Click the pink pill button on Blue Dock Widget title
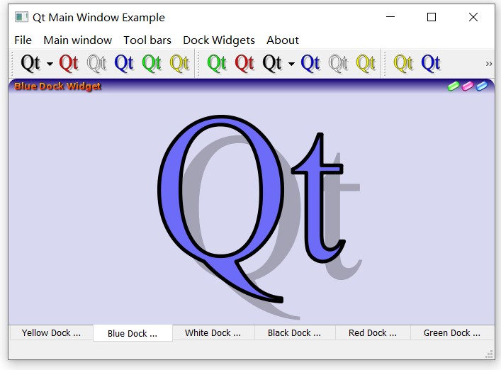This screenshot has height=370, width=501. [x=468, y=86]
